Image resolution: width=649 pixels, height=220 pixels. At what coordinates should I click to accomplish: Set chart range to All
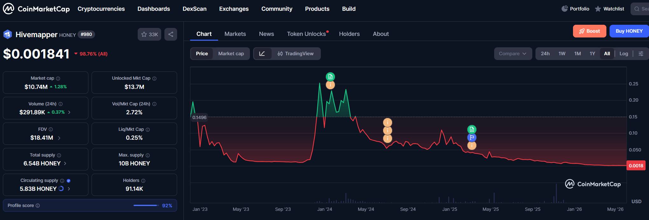point(607,54)
